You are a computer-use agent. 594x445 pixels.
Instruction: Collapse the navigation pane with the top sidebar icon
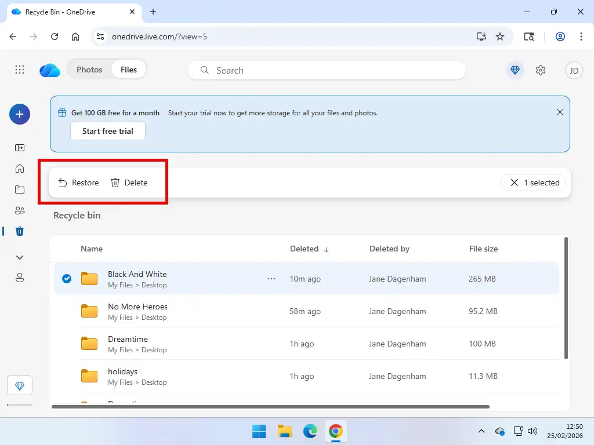click(x=20, y=148)
